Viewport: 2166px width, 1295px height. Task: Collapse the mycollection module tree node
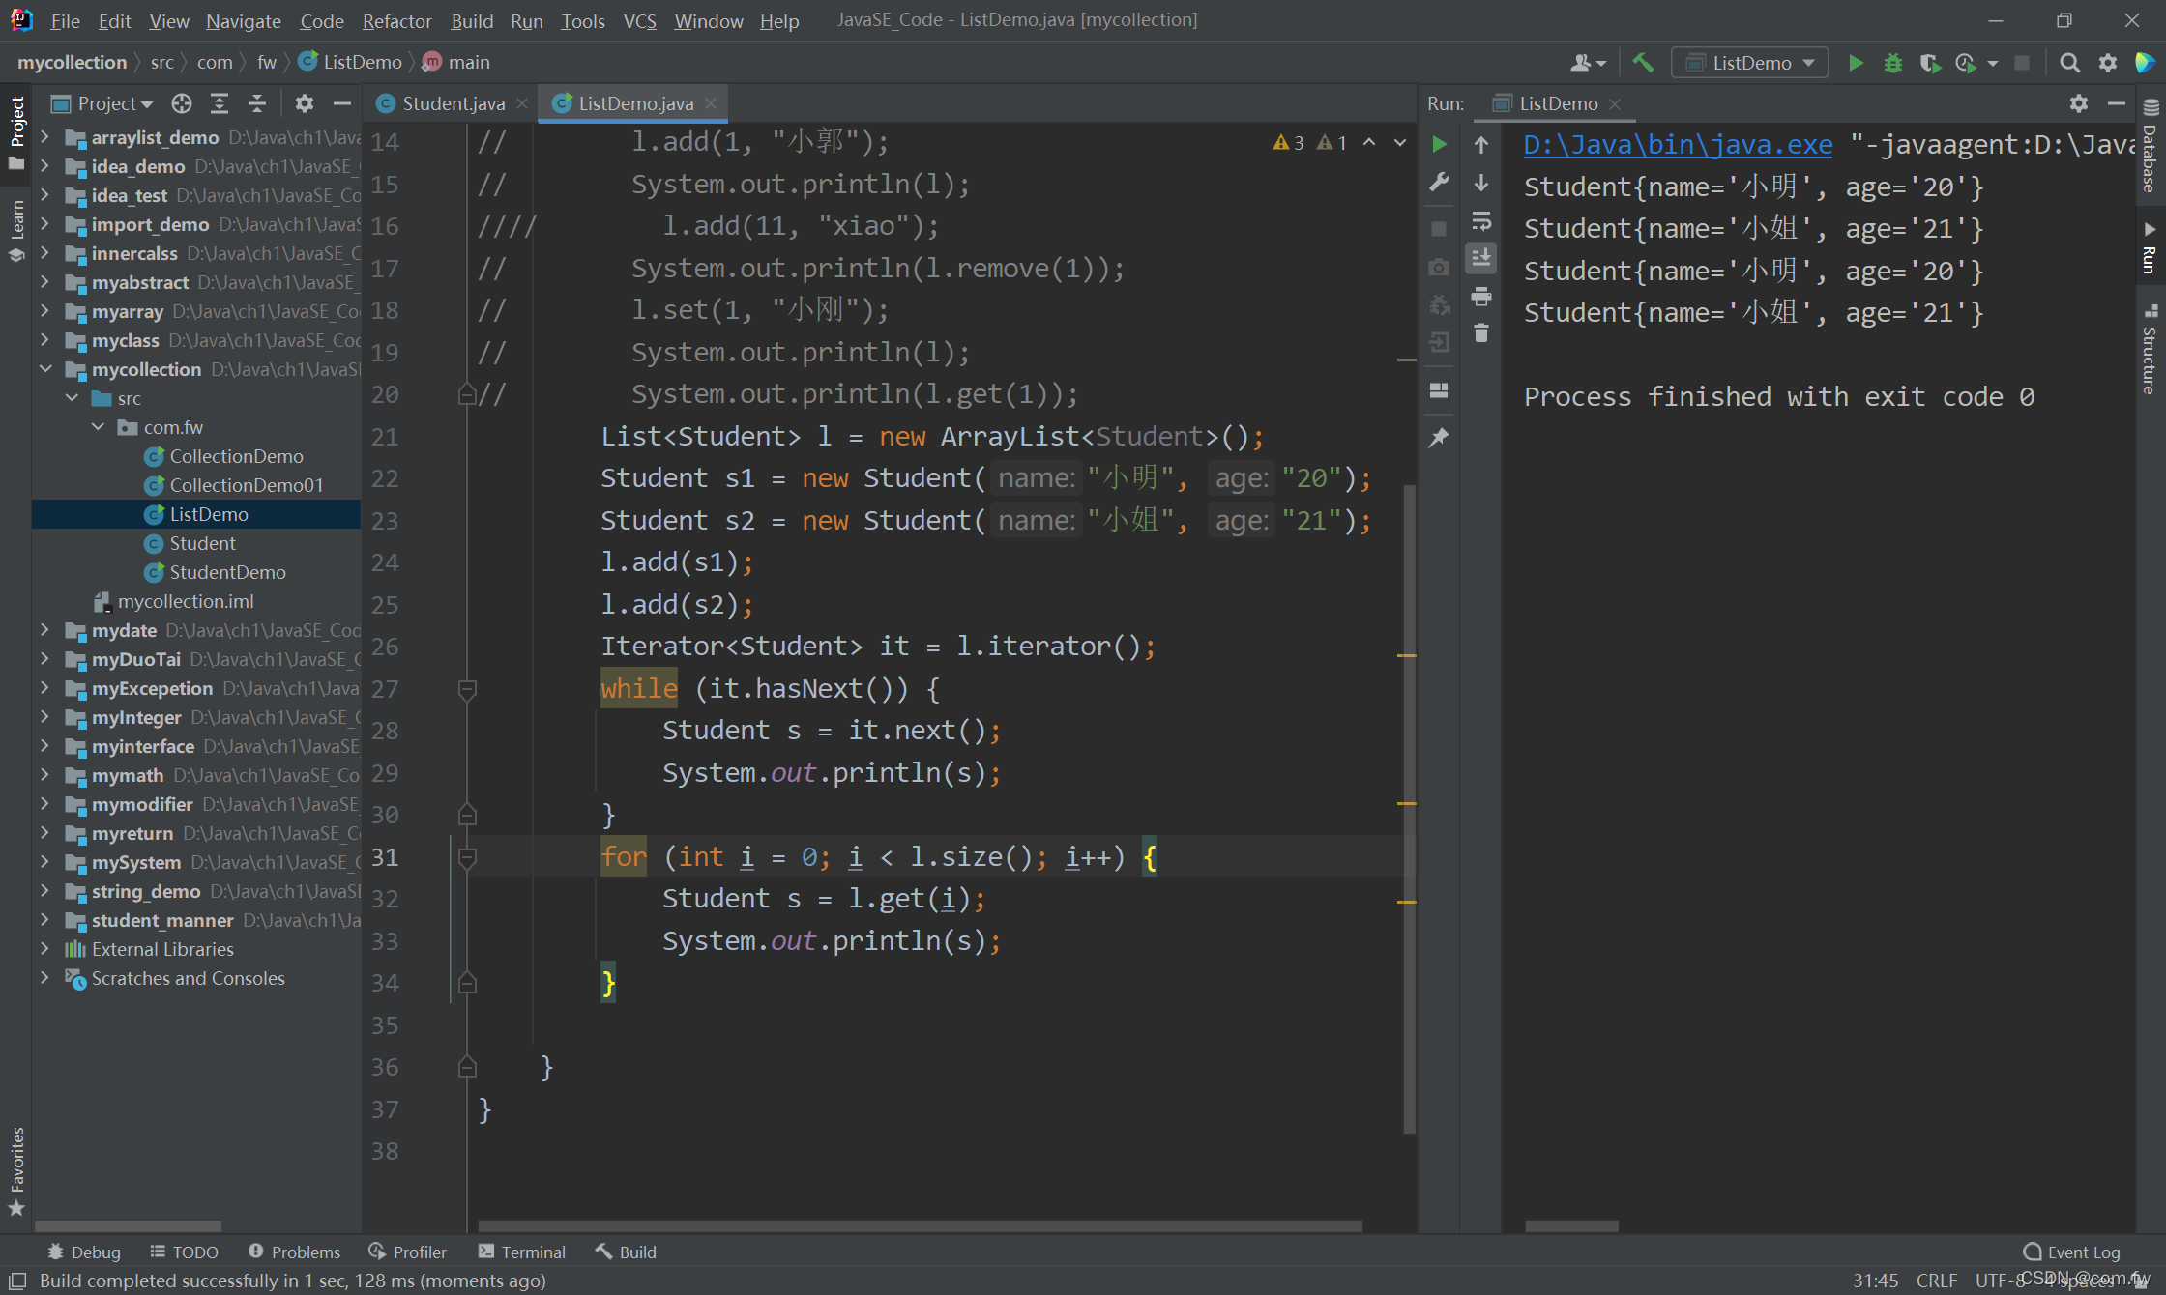45,369
